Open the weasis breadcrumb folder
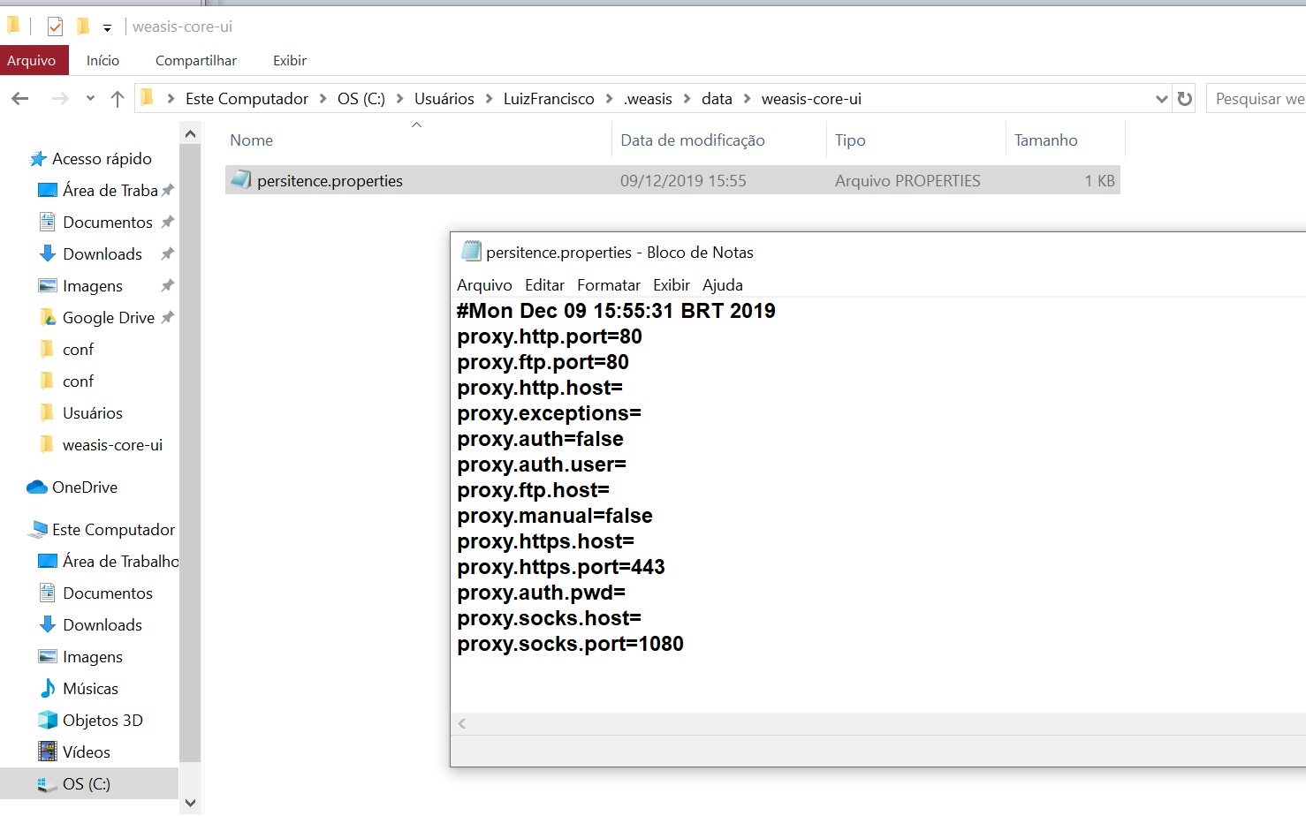Image resolution: width=1306 pixels, height=816 pixels. 648,98
